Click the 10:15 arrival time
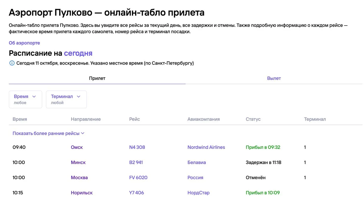The width and height of the screenshot is (364, 203). 18,192
